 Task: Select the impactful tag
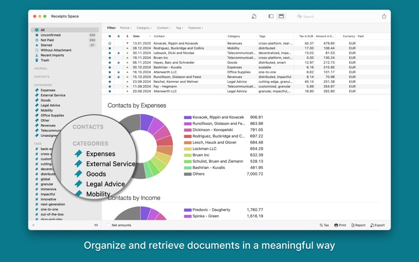48,194
